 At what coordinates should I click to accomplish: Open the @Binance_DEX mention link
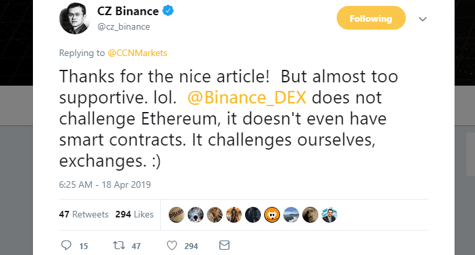point(246,98)
